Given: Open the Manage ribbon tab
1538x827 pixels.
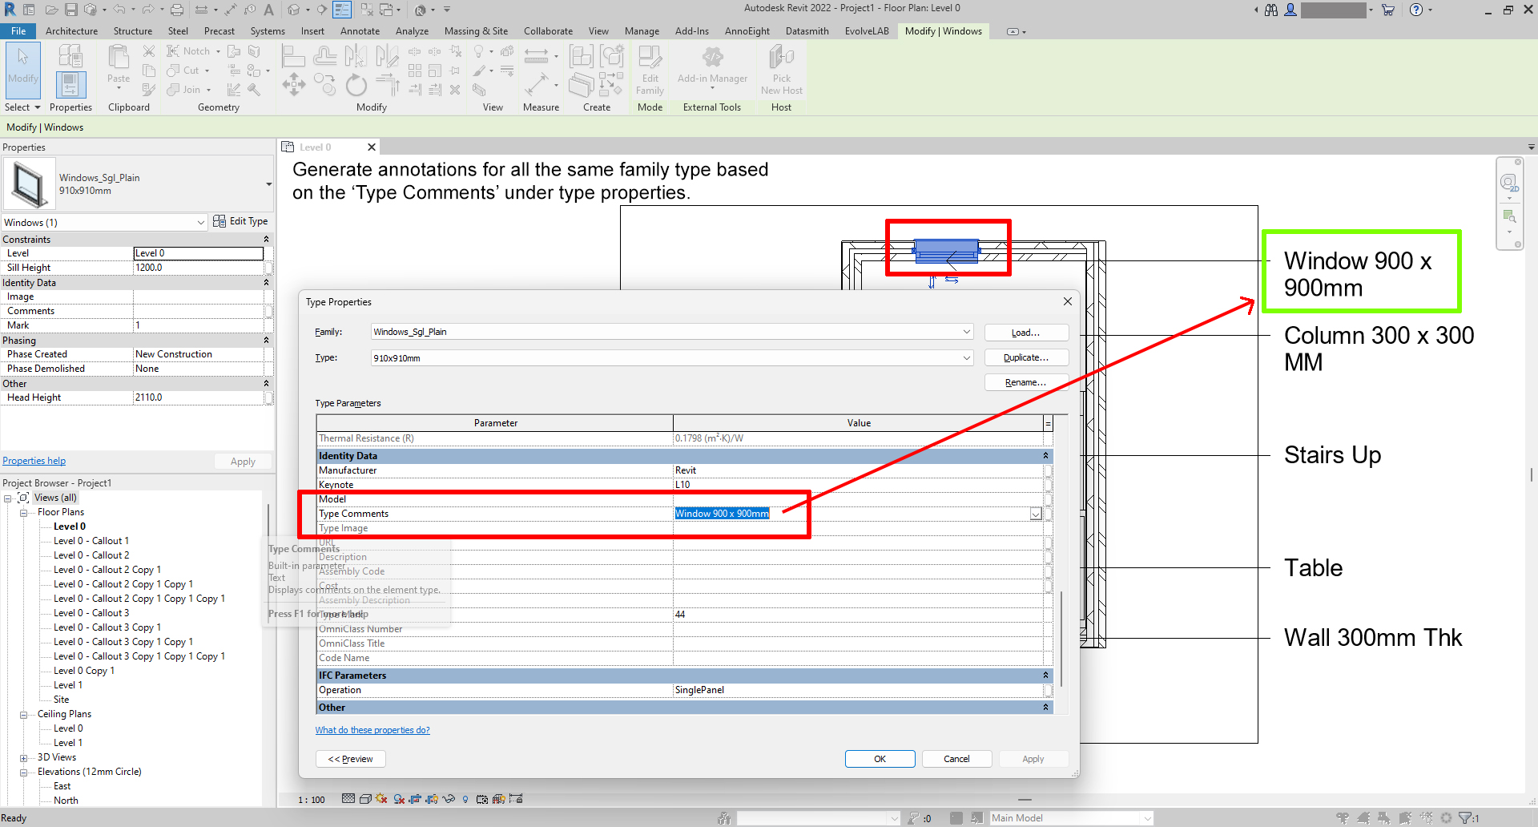Looking at the screenshot, I should click(642, 31).
